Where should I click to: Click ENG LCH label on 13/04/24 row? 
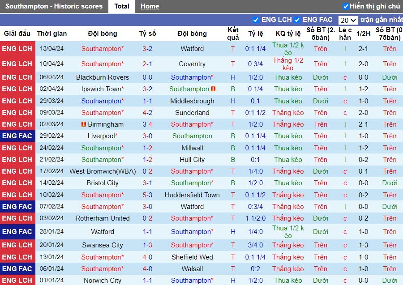[x=17, y=48]
